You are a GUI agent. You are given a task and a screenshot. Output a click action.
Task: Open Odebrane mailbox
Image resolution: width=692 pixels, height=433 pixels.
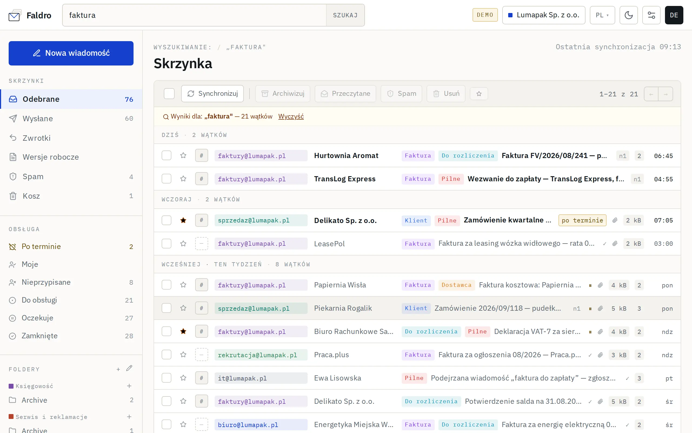[71, 99]
